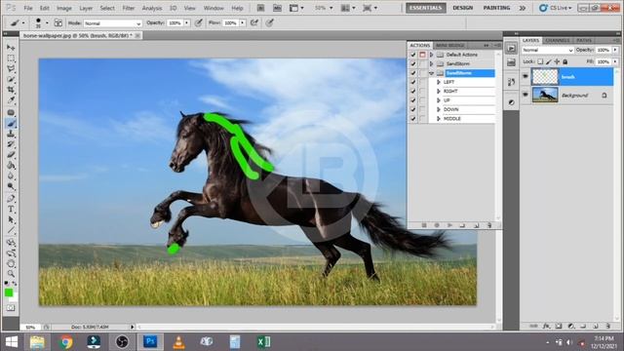The image size is (624, 351).
Task: Add layer style using fx icon
Action: tap(546, 326)
